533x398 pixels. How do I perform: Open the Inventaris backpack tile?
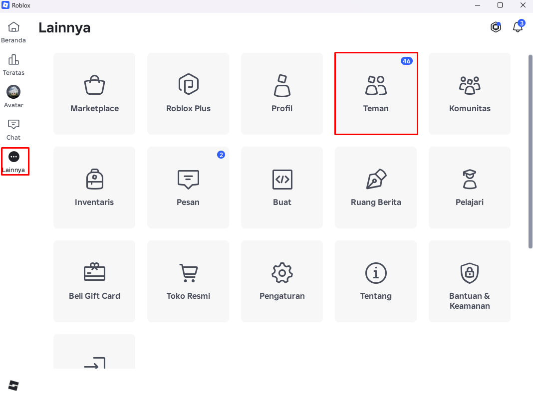94,188
